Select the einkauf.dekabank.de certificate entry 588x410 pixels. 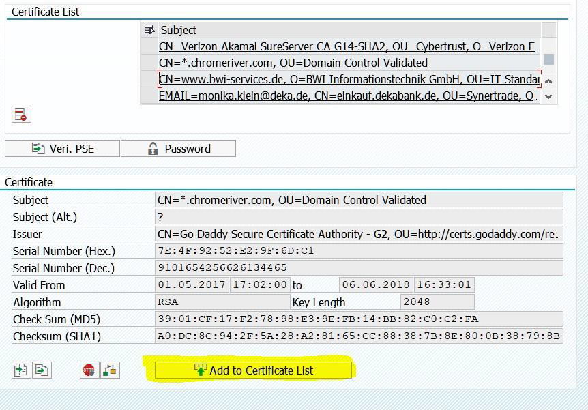coord(349,96)
